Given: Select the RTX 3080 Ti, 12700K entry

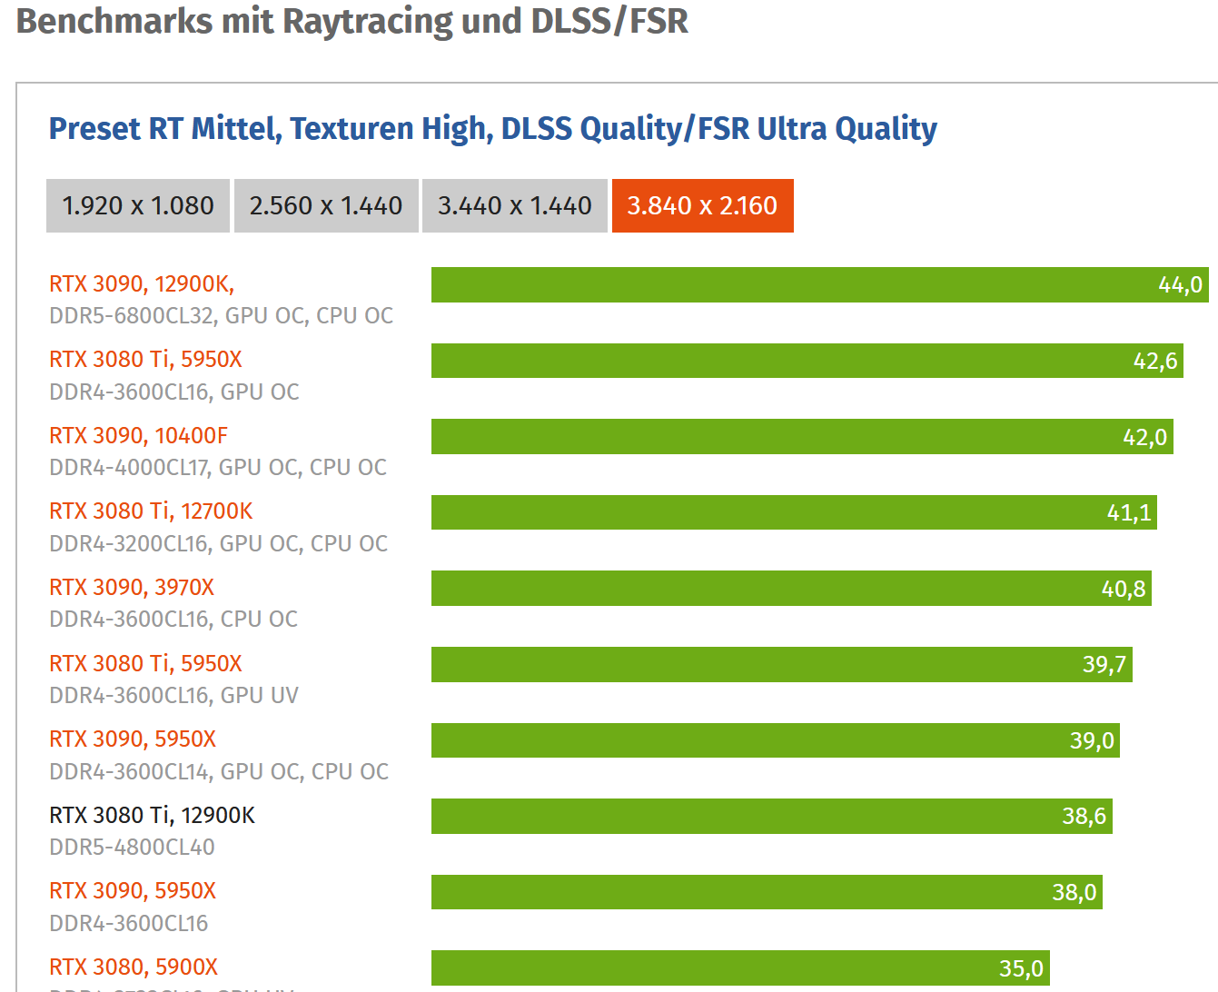Looking at the screenshot, I should tap(151, 511).
